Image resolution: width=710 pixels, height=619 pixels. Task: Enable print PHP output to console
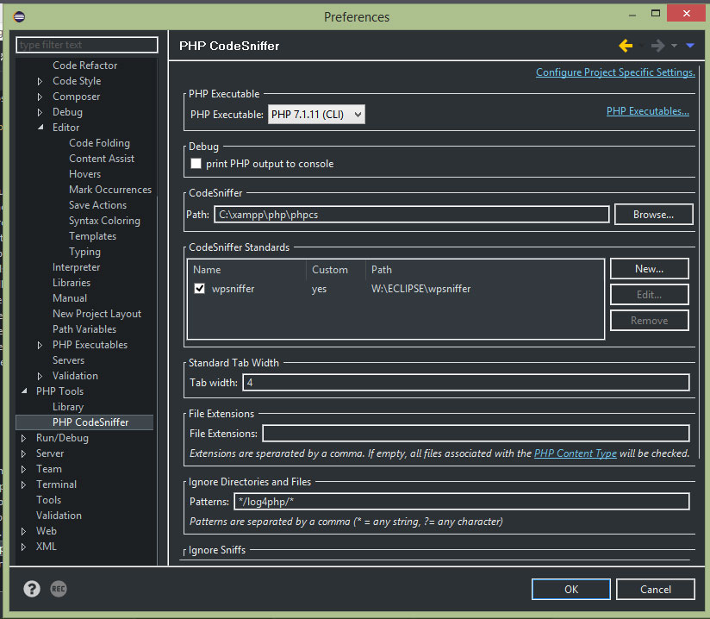tap(196, 164)
